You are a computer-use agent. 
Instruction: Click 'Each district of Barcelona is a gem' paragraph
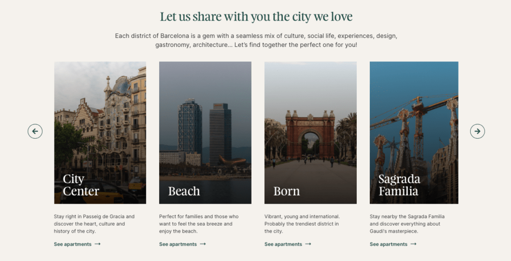point(256,40)
